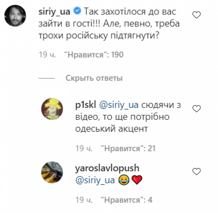218x213 pixels.
Task: Collapse replies via Скрыть ответы
Action: (x=94, y=78)
